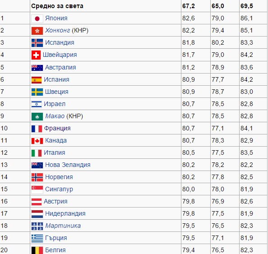Image resolution: width=268 pixels, height=254 pixels.
Task: Open the Нова Зеландия link
Action: coord(68,165)
